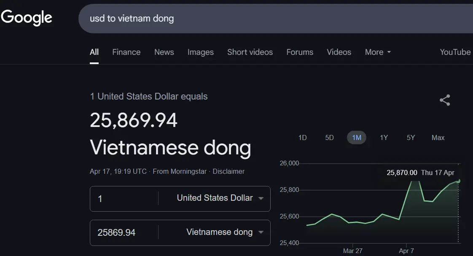Click the share icon
This screenshot has width=473, height=256.
(x=445, y=100)
